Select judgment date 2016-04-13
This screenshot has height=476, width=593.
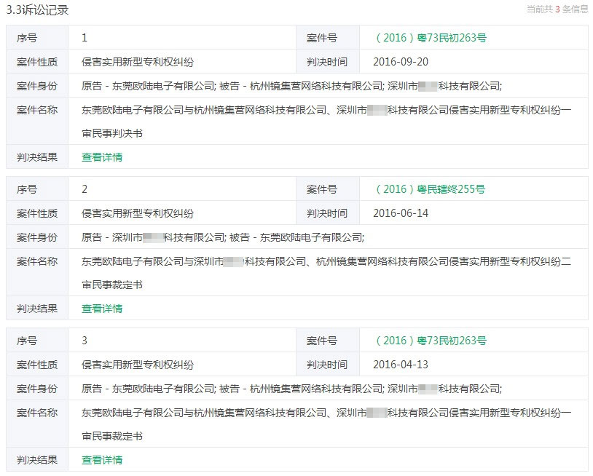pos(401,365)
